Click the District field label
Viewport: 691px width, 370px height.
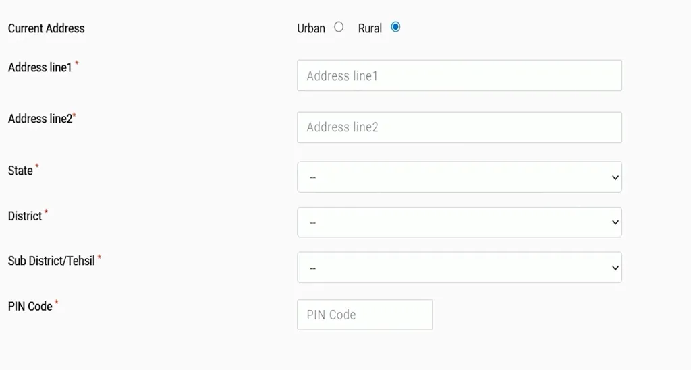click(25, 216)
